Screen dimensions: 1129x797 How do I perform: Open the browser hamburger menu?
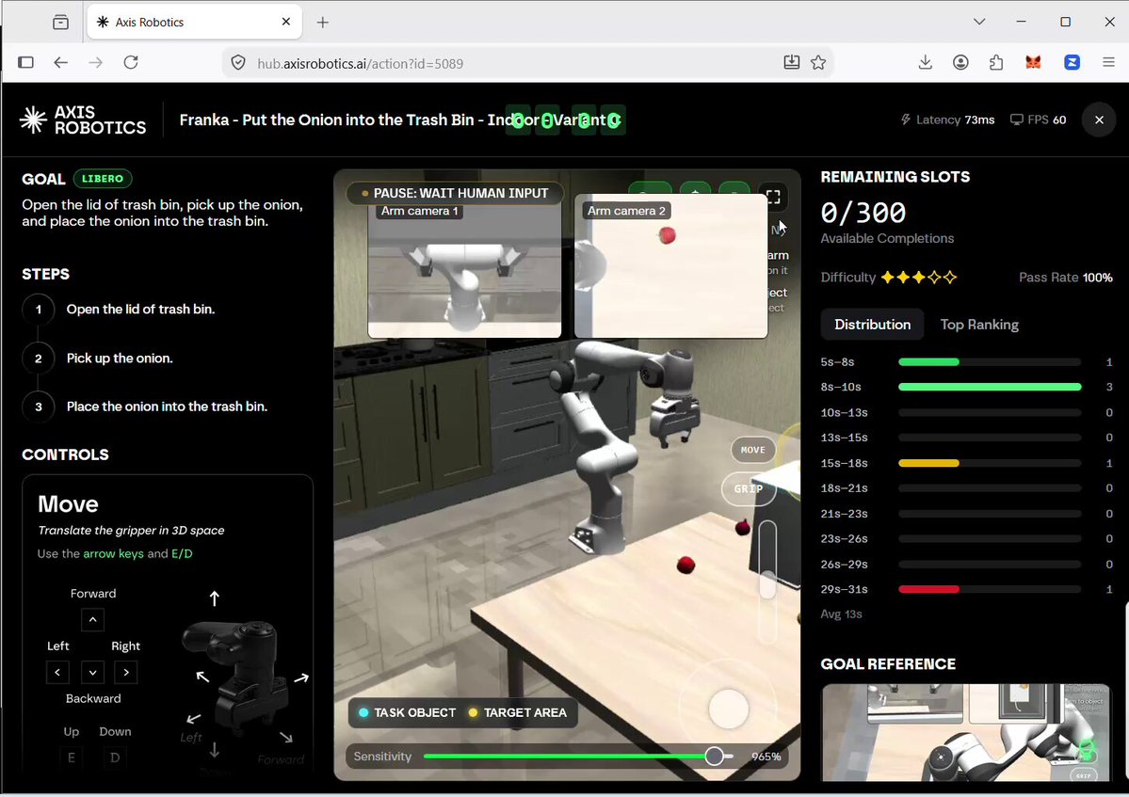(x=1109, y=63)
